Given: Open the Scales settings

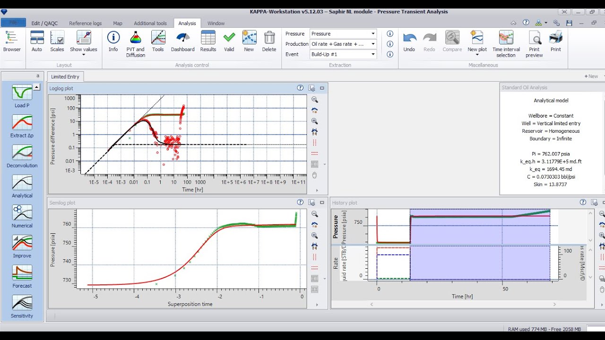Looking at the screenshot, I should point(57,38).
